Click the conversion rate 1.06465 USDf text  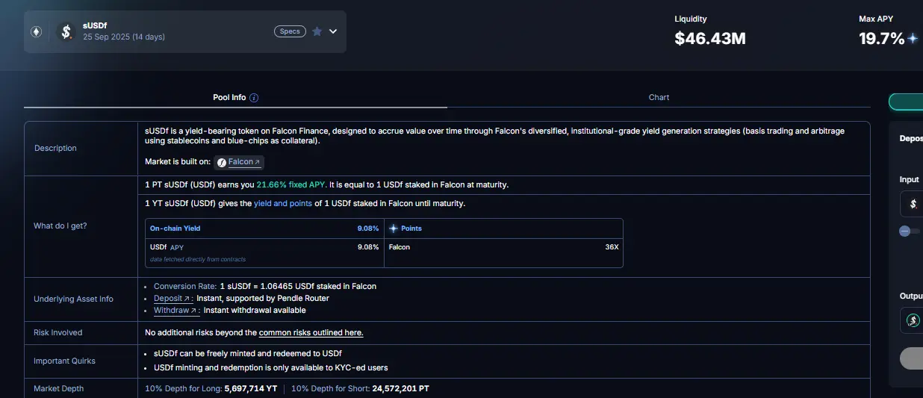298,286
